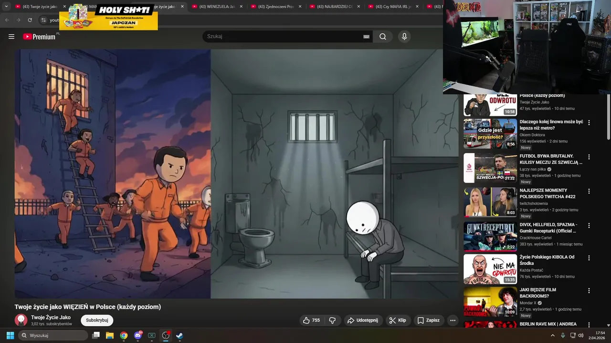The height and width of the screenshot is (343, 611).
Task: Open Twoje Życie Jako channel avatar
Action: click(21, 320)
